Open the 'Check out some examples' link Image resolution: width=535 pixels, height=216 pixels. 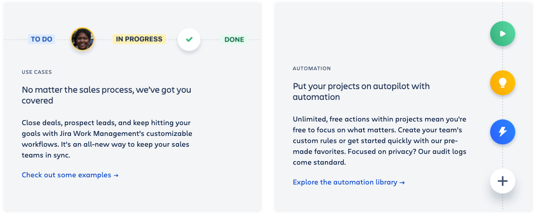[66, 175]
